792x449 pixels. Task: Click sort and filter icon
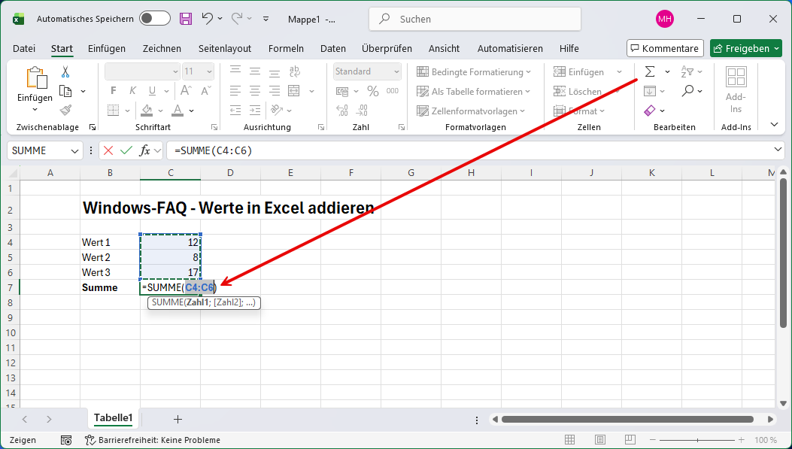(687, 71)
